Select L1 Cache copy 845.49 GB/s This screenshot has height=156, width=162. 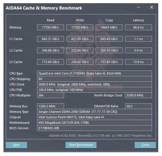coord(109,39)
